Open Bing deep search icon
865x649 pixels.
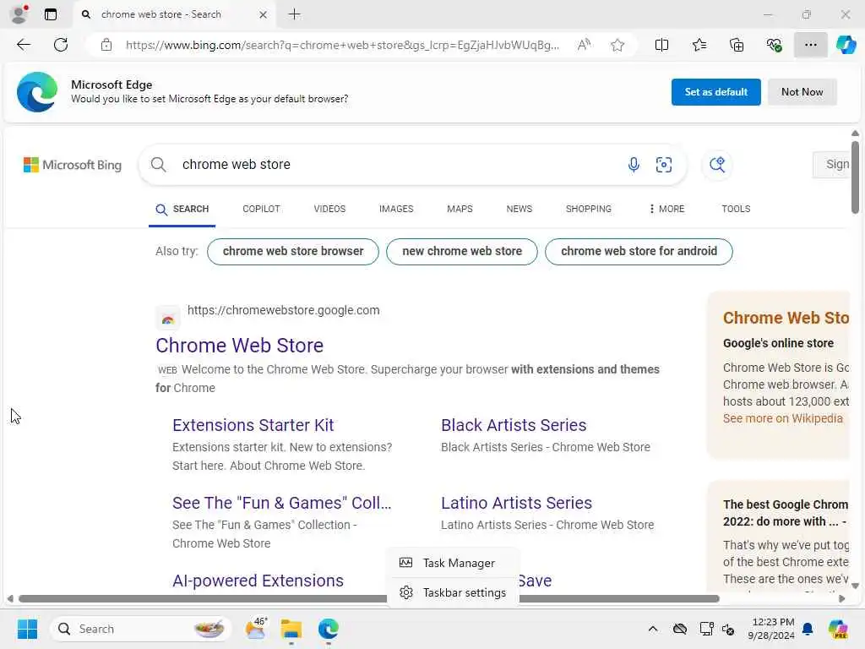pos(716,165)
